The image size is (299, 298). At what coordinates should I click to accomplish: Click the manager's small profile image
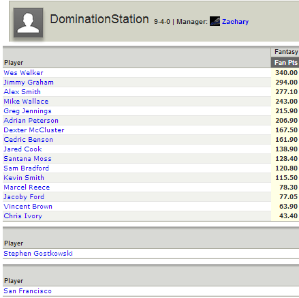point(215,21)
